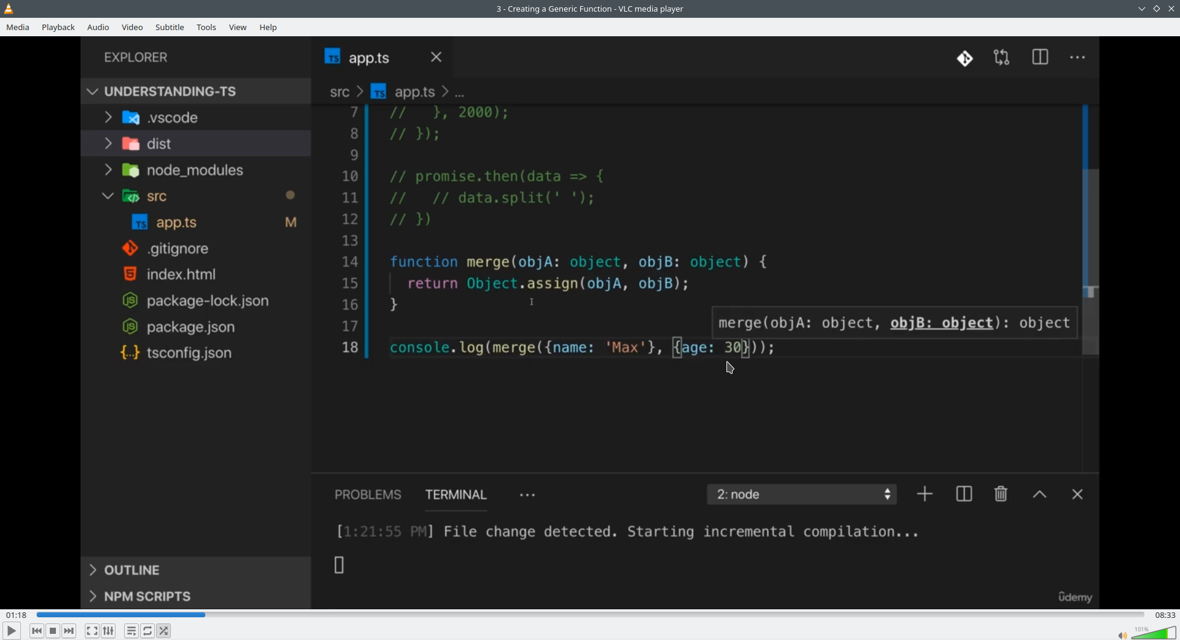
Task: Click src in the breadcrumb path
Action: click(339, 92)
